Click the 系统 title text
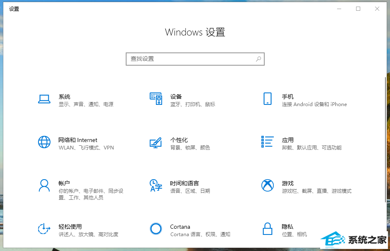This screenshot has height=251, width=390. [x=65, y=97]
